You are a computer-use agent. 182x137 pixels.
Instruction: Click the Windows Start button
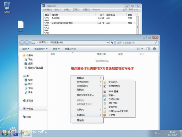point(5,134)
